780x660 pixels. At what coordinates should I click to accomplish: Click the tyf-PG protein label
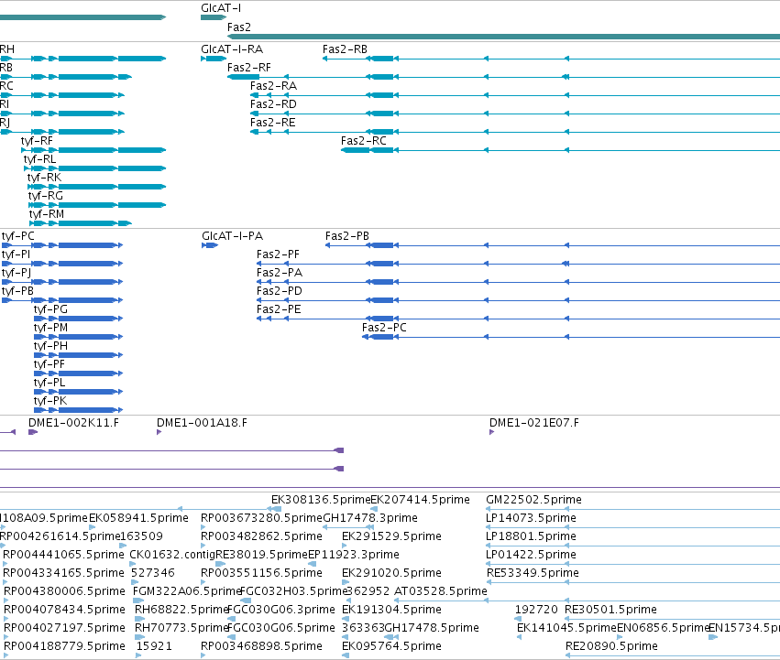tap(50, 309)
